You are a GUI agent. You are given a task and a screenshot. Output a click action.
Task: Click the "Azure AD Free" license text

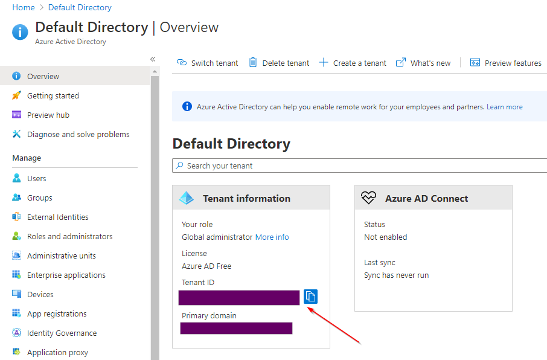206,266
